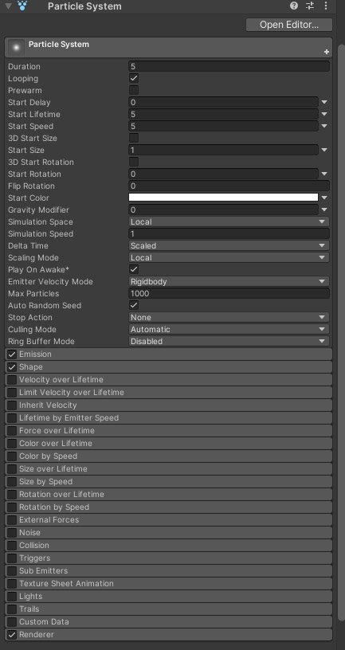Click the particle texture preview thumbnail

point(16,47)
